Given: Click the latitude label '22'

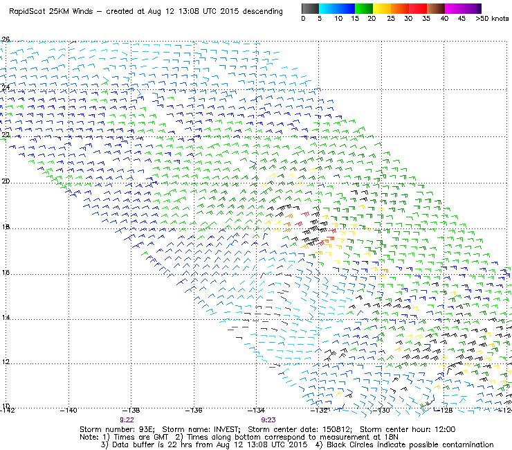Looking at the screenshot, I should click(6, 134).
